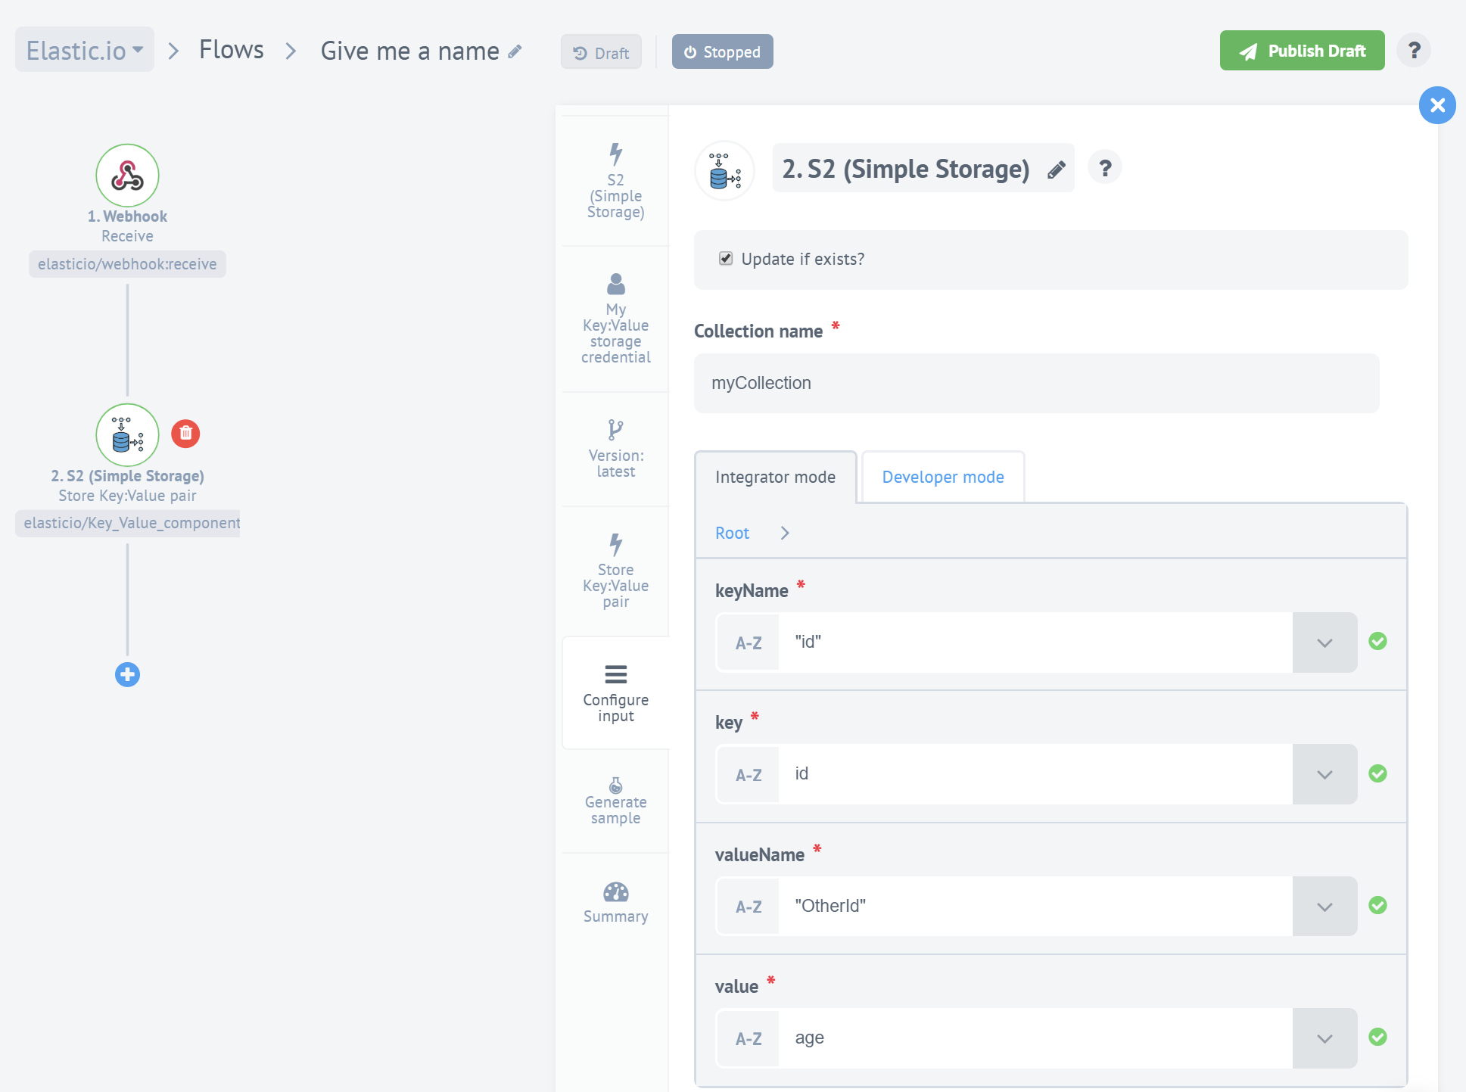Publish the draft flow
The image size is (1466, 1092).
tap(1302, 51)
